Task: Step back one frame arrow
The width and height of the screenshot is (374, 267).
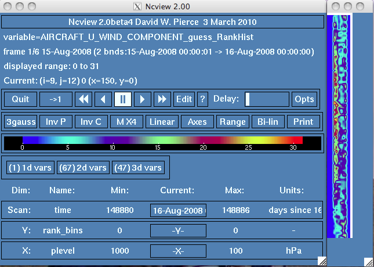Action: 103,99
